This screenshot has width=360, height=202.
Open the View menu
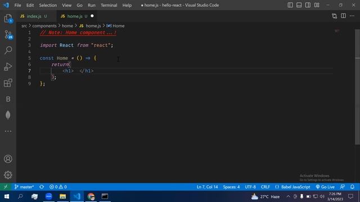66,5
